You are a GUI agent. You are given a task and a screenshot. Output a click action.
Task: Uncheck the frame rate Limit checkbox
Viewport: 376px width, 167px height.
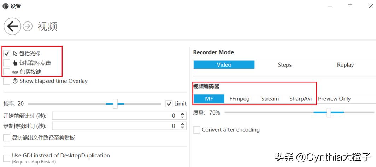(x=169, y=104)
